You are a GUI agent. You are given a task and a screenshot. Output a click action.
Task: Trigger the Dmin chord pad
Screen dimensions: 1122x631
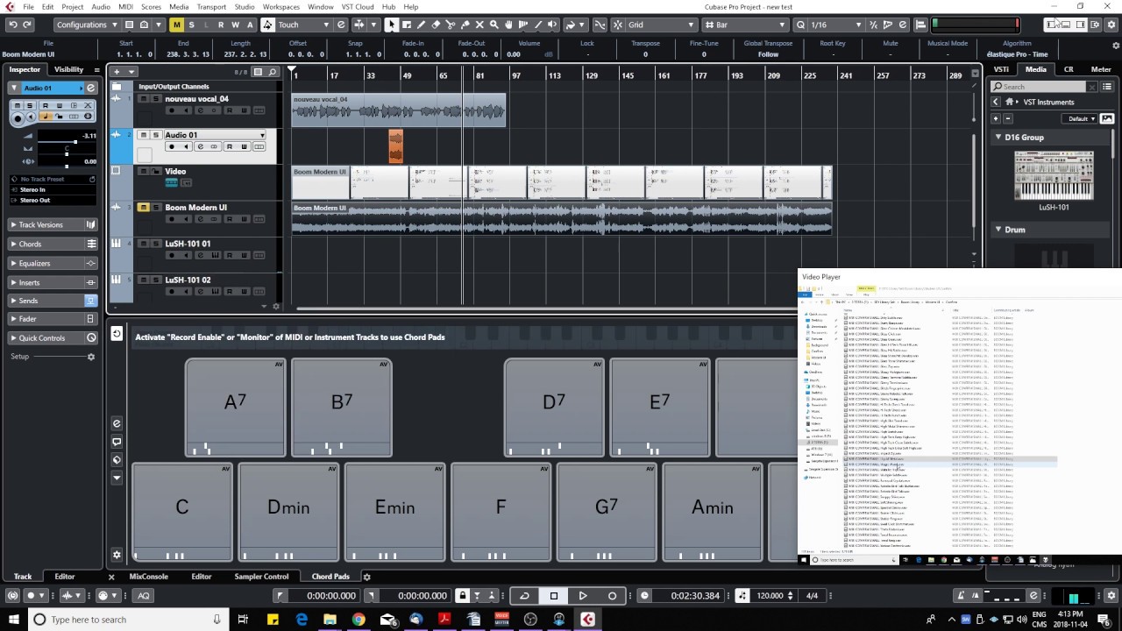pos(288,512)
